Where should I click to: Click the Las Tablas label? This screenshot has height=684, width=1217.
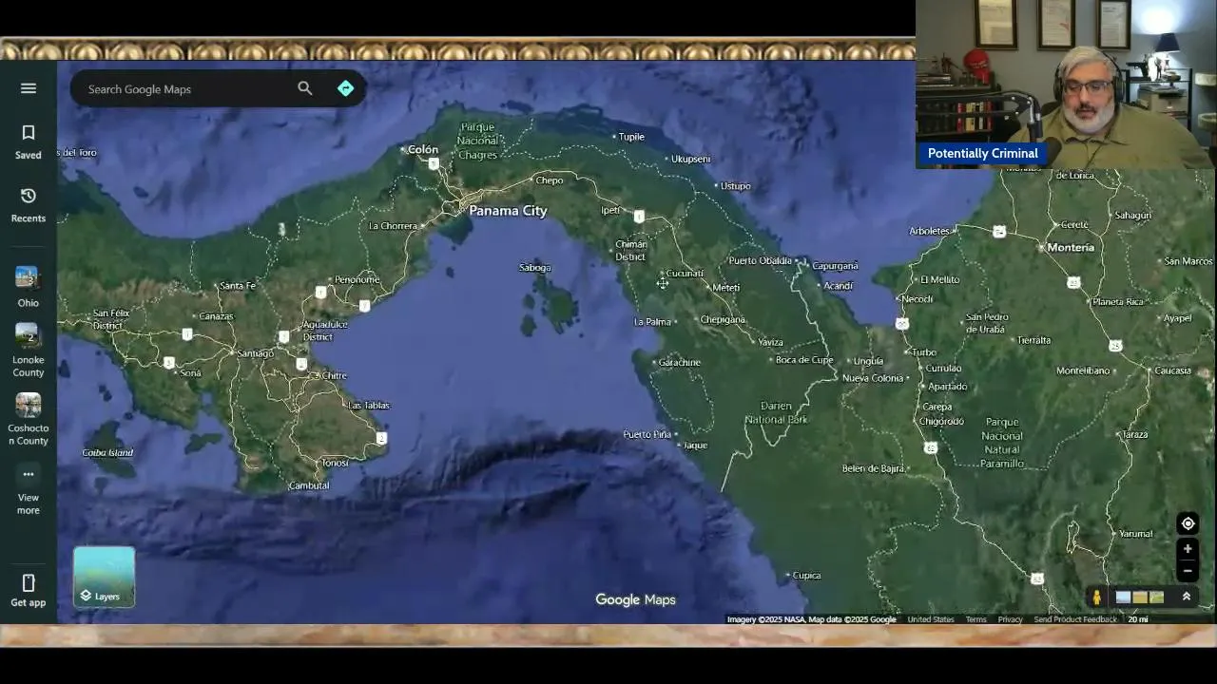click(369, 406)
